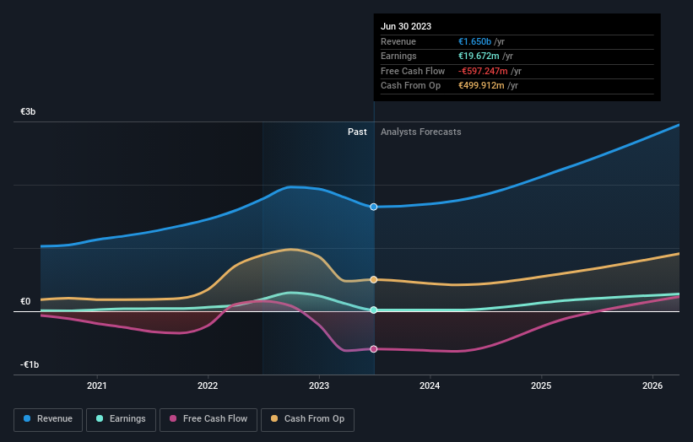Click the 2022 x-axis label
693x442 pixels.
point(208,386)
